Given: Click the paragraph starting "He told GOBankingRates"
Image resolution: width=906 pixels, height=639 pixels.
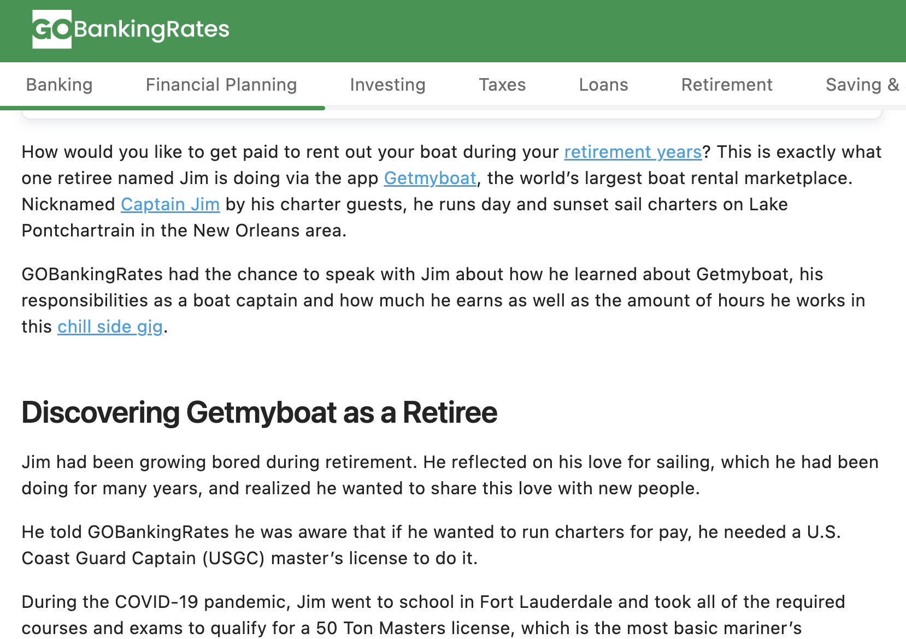Looking at the screenshot, I should (x=431, y=545).
